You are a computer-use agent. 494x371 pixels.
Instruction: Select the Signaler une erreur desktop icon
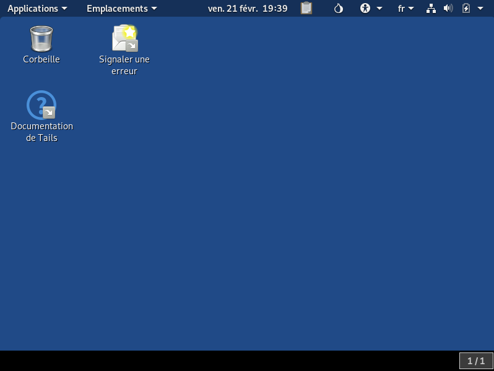click(x=124, y=38)
